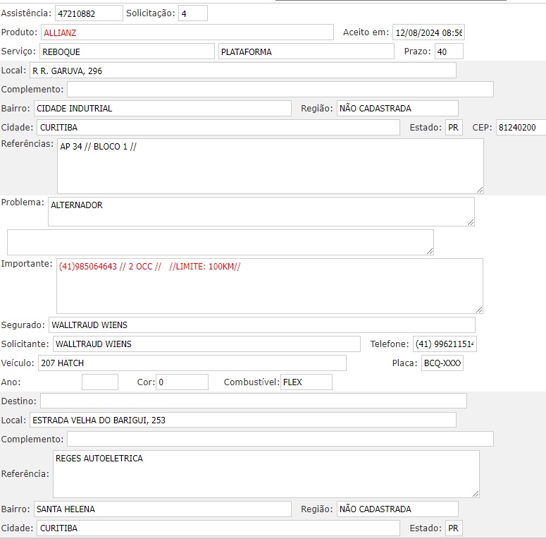Screen dimensions: 546x539
Task: Click the Estado field at the form's end
Action: (454, 528)
